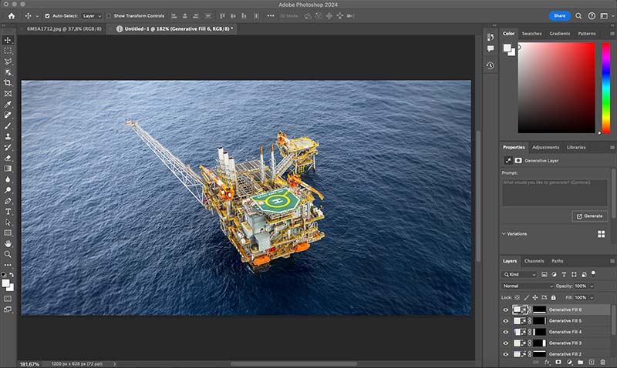Collapse the Variations section
This screenshot has width=617, height=368.
(504, 233)
